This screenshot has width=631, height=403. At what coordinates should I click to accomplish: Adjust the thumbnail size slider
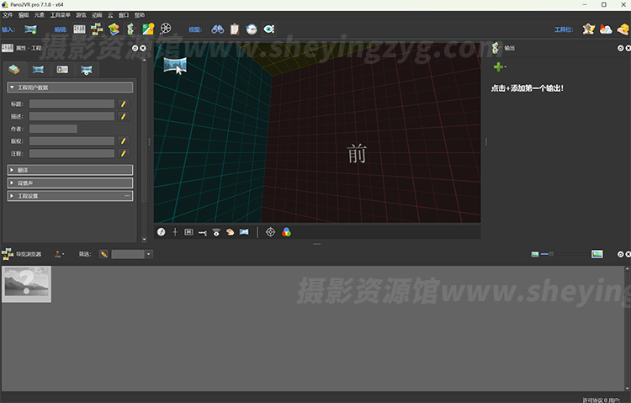click(x=551, y=253)
